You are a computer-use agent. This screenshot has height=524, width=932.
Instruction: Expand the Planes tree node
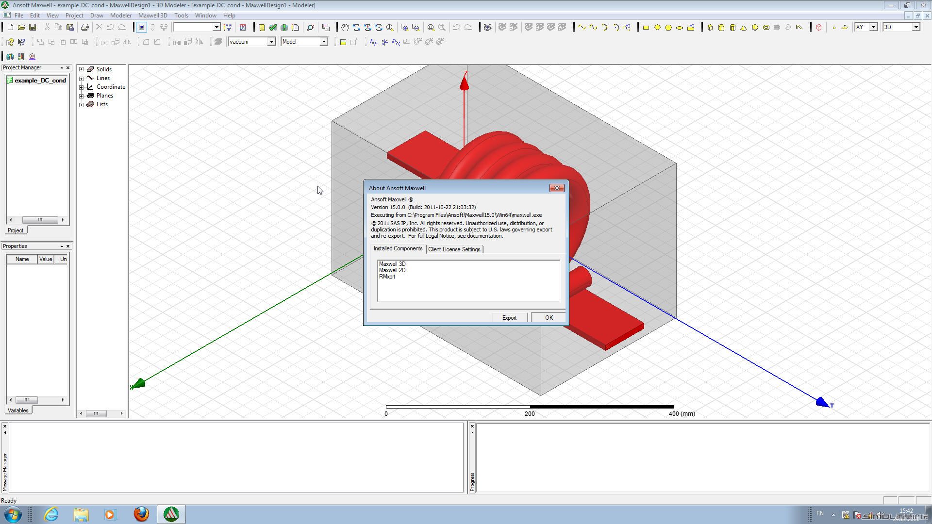tap(82, 96)
